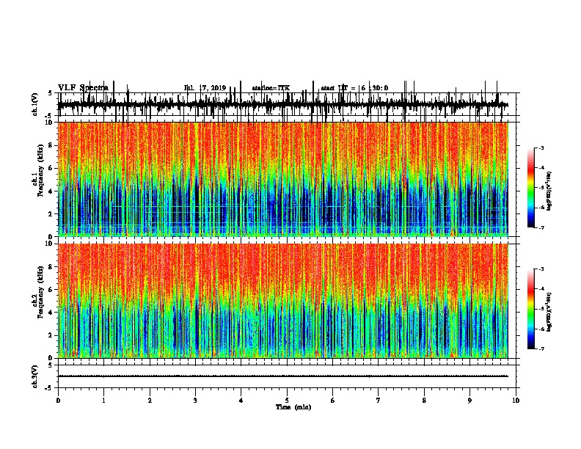Click inside the ch.2 spectrogram panel
Screen dimensions: 581x449
coord(282,301)
